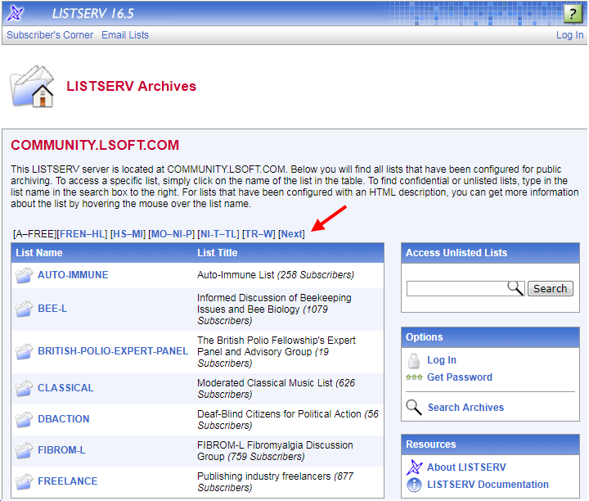This screenshot has width=589, height=501.
Task: Open the FREELANCE list
Action: tap(67, 481)
